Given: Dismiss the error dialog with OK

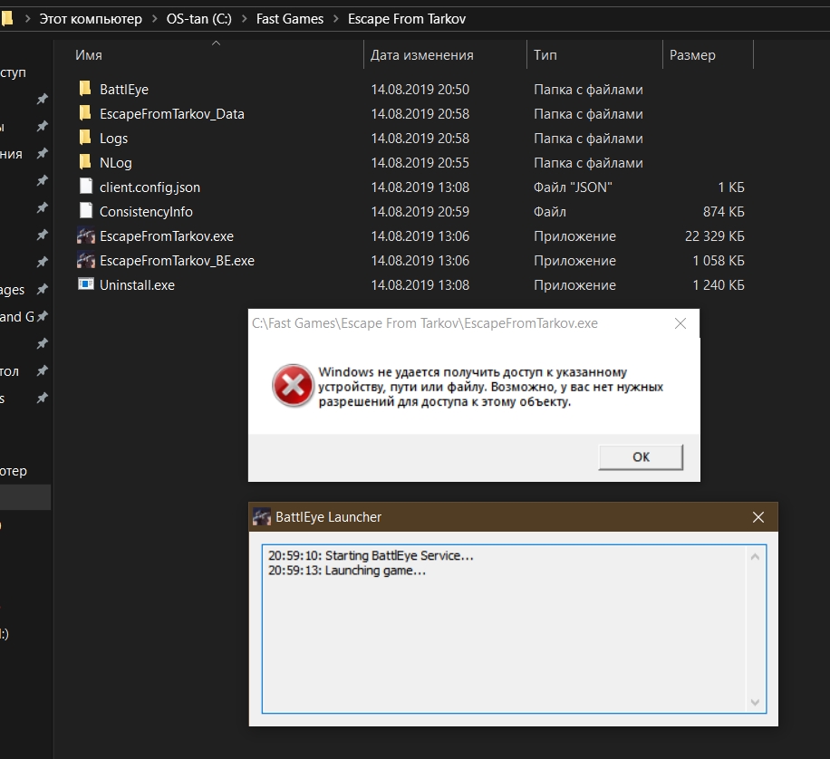Looking at the screenshot, I should coord(641,456).
